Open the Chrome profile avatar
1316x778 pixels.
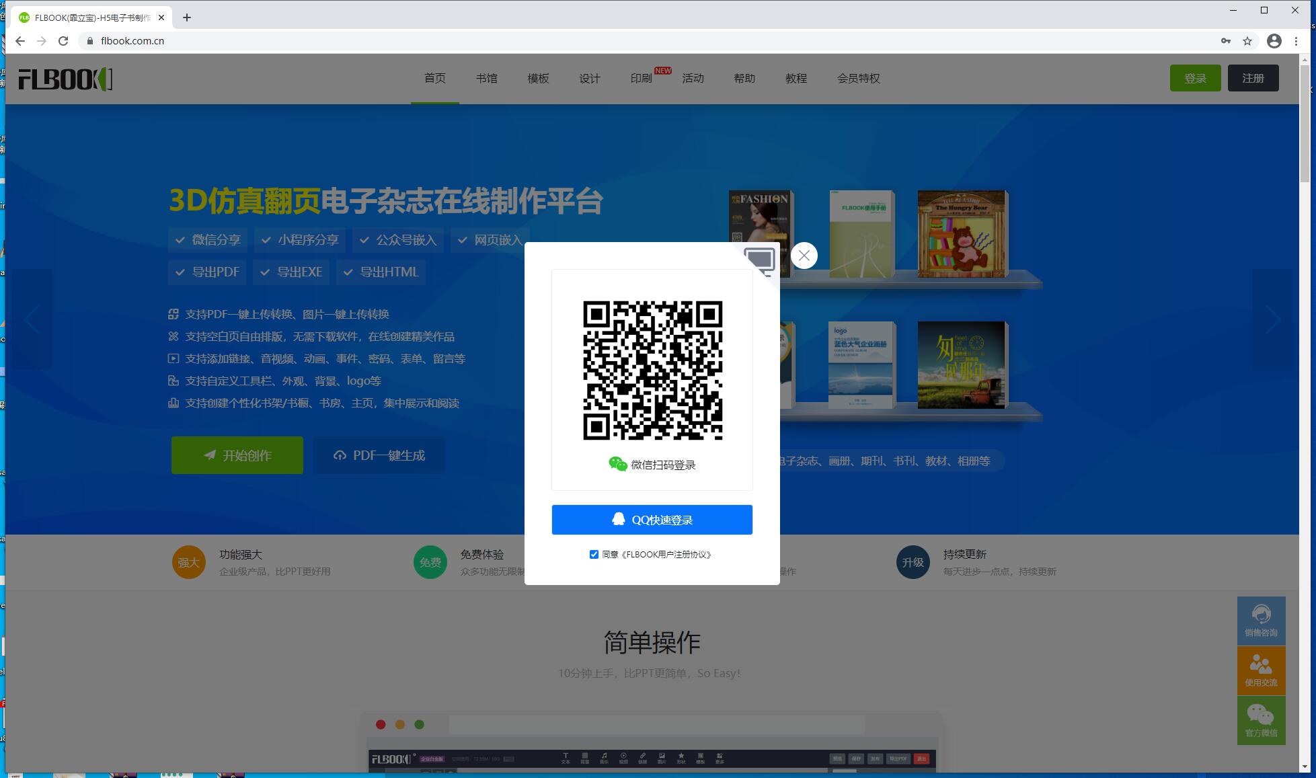pyautogui.click(x=1274, y=41)
